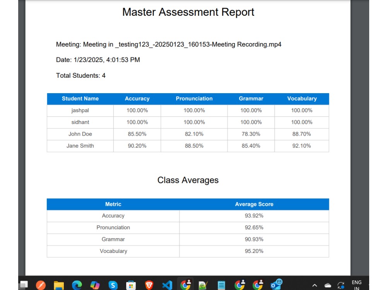Open Visual Studio Code taskbar icon
This screenshot has height=290, width=387.
[x=167, y=285]
